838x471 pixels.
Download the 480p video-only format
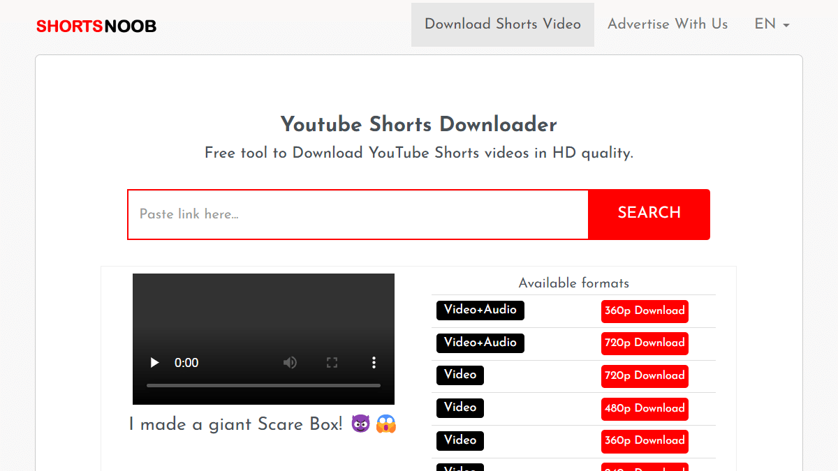click(645, 409)
